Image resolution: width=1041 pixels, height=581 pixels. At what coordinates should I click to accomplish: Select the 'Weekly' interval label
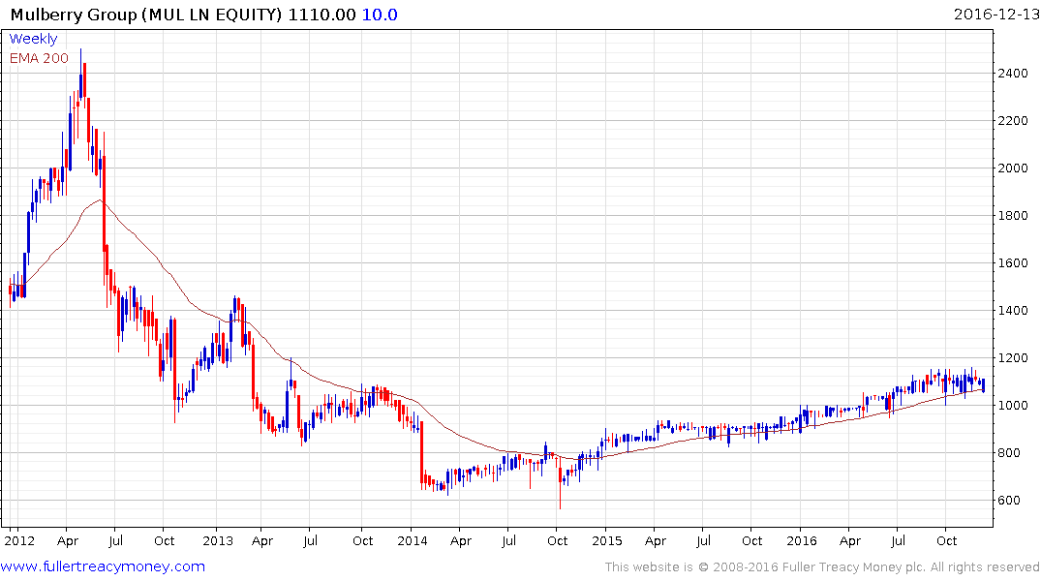(x=33, y=39)
